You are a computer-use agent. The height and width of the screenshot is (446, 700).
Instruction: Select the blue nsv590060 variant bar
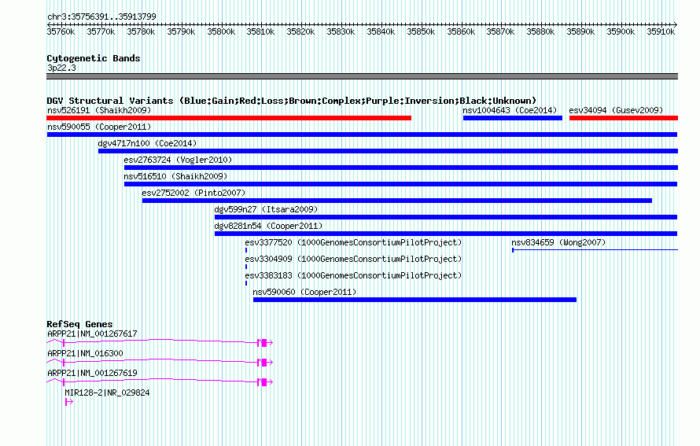(414, 300)
